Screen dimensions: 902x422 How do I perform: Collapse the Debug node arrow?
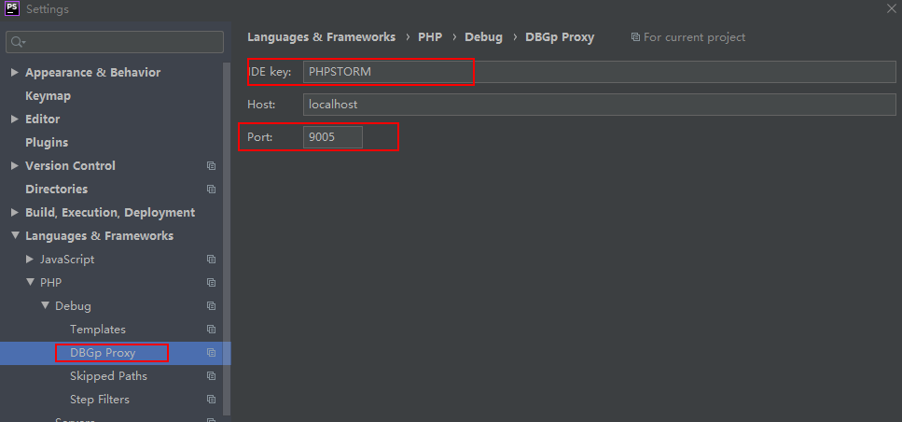45,305
